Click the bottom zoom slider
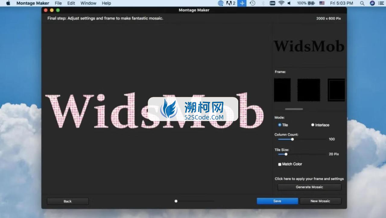Screen dimensions: 386x218 195,201
